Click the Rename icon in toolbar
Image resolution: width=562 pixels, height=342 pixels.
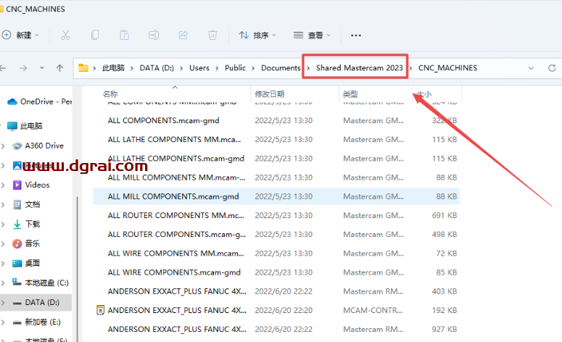[x=154, y=35]
